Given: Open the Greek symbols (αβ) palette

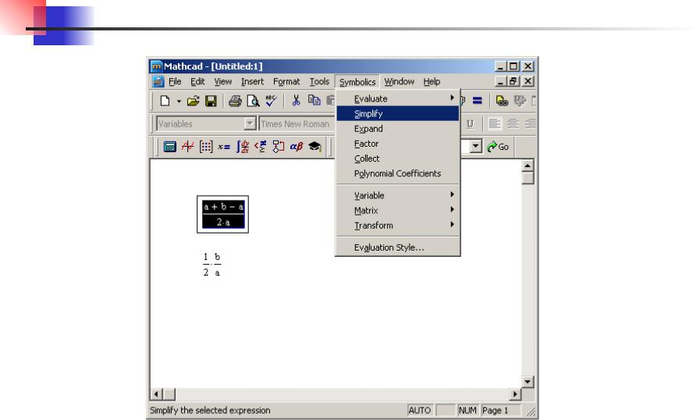Looking at the screenshot, I should tap(297, 147).
